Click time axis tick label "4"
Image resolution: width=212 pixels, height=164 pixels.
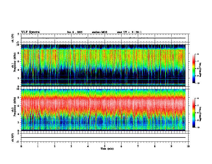pos(88,146)
